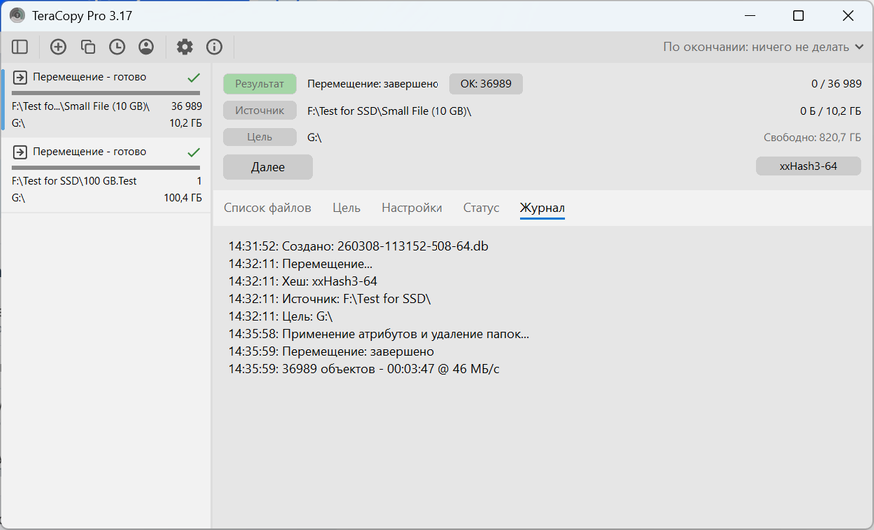Click progress bar of 100 GB.Test task

pos(106,167)
